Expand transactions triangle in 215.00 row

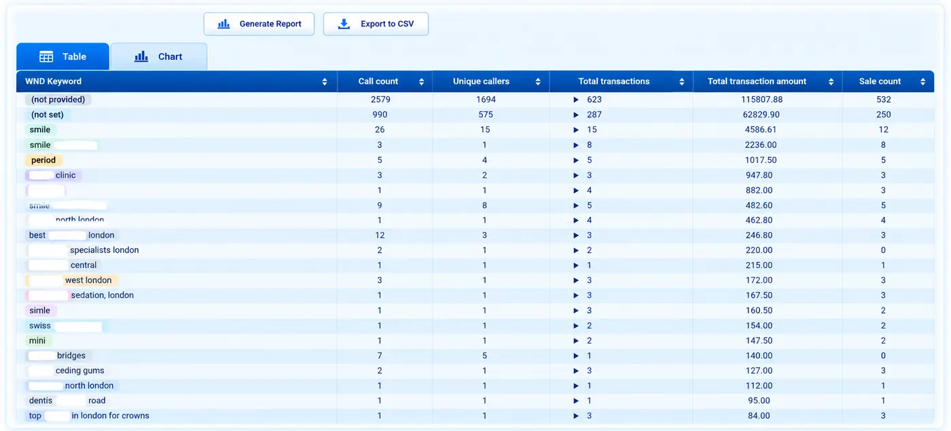577,265
